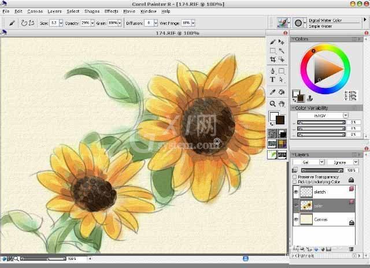Open the nozzle selector in toolbox
Viewport: 370px width, 268px height.
[x=282, y=155]
